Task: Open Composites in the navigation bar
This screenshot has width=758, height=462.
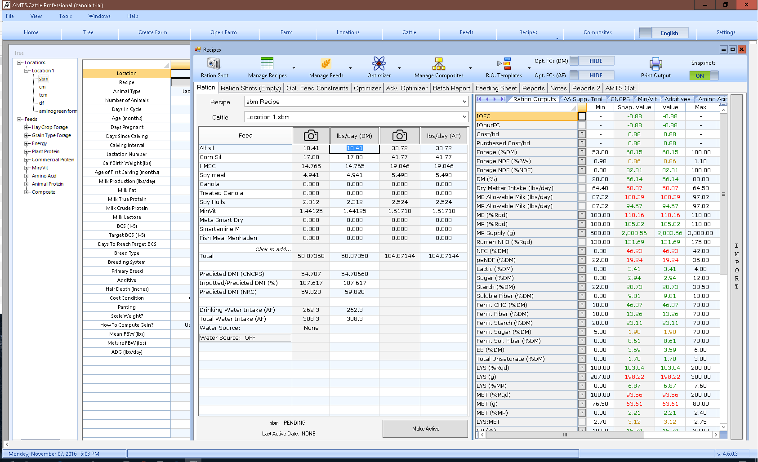Action: 597,32
